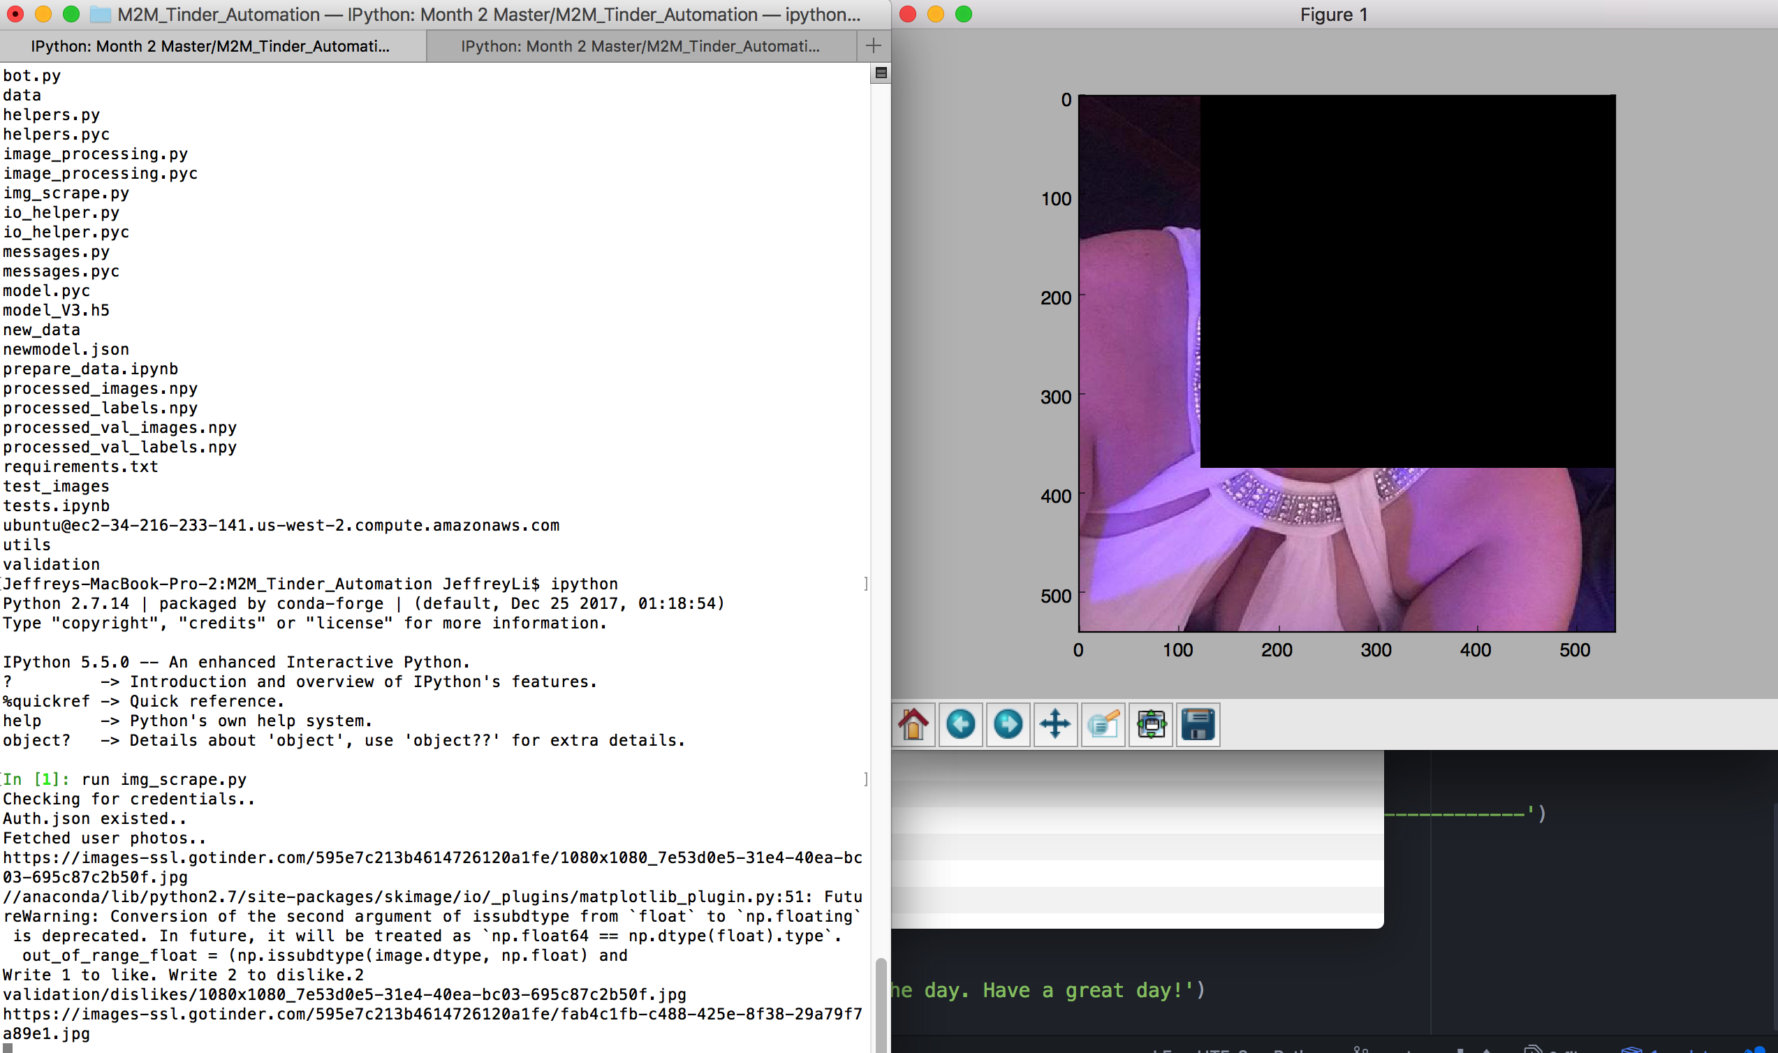The width and height of the screenshot is (1778, 1053).
Task: Click the folder icon in terminal title
Action: point(101,14)
